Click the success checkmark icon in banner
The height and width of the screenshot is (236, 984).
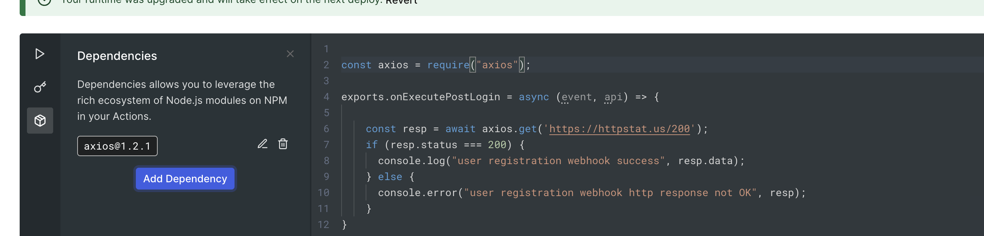click(44, 1)
